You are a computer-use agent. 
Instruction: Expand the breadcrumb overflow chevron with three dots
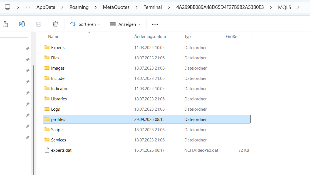[28, 7]
